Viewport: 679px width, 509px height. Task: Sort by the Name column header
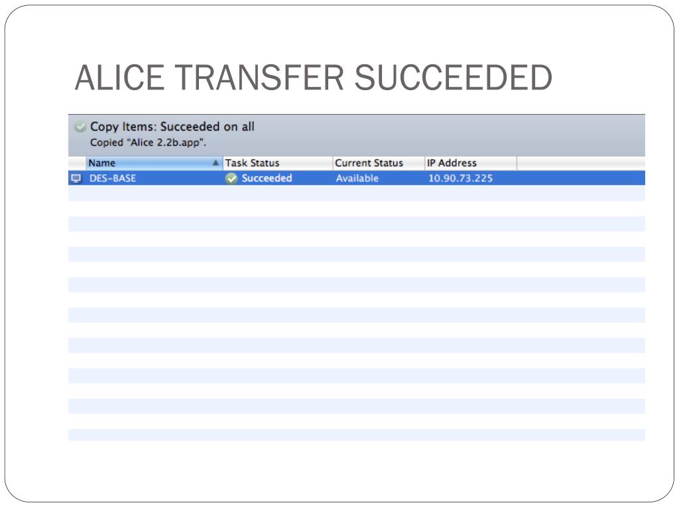(154, 163)
